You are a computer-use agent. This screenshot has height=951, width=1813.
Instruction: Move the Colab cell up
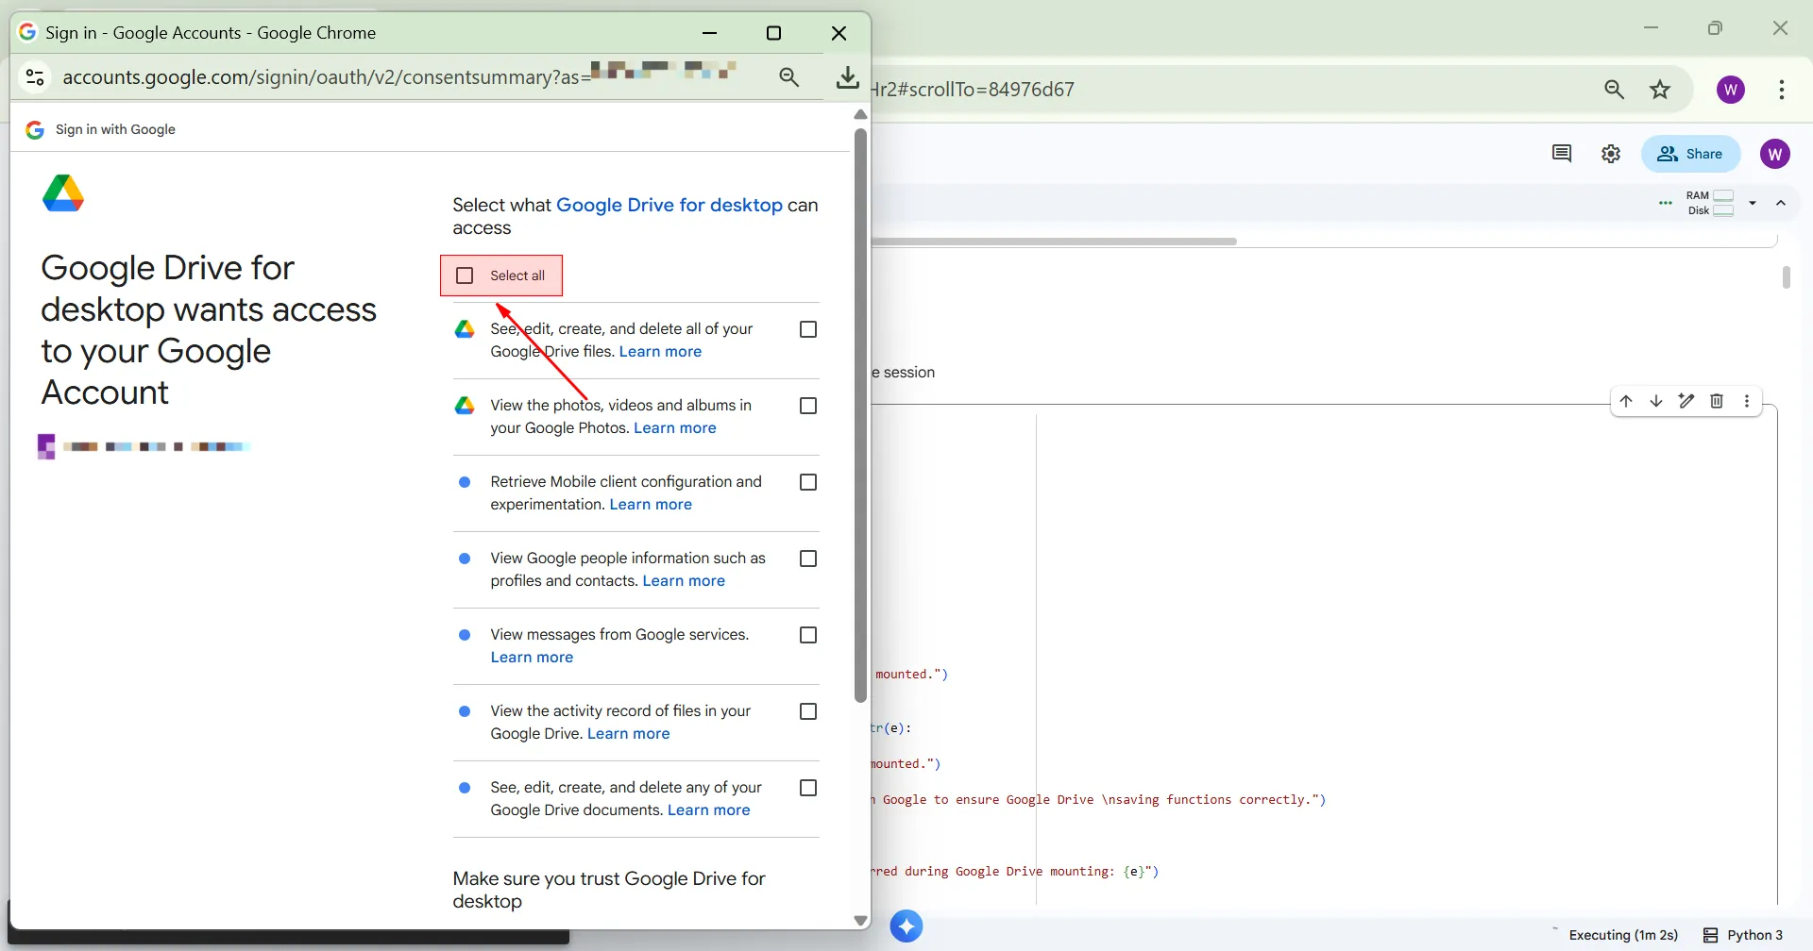coord(1626,401)
